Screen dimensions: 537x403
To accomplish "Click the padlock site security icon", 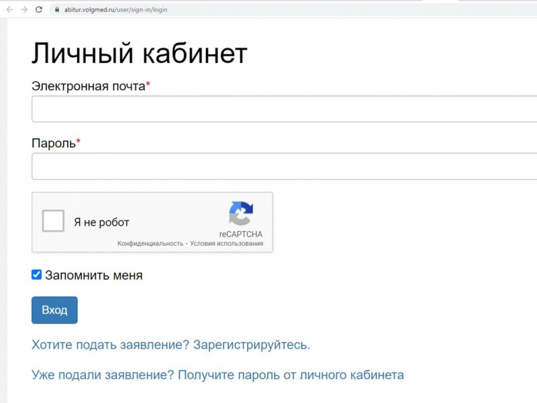I will click(x=57, y=9).
